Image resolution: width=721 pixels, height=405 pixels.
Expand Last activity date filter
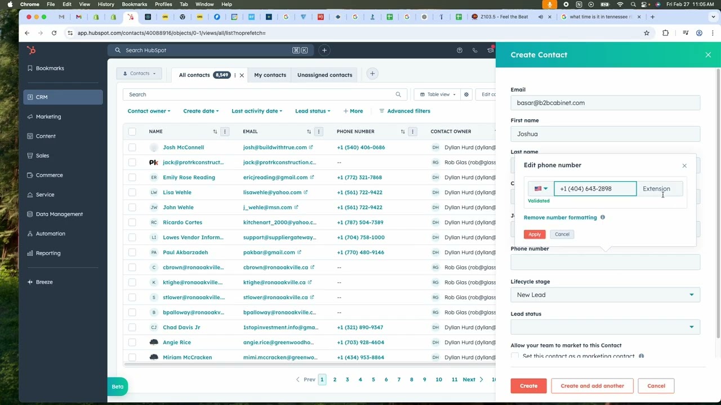pos(257,111)
